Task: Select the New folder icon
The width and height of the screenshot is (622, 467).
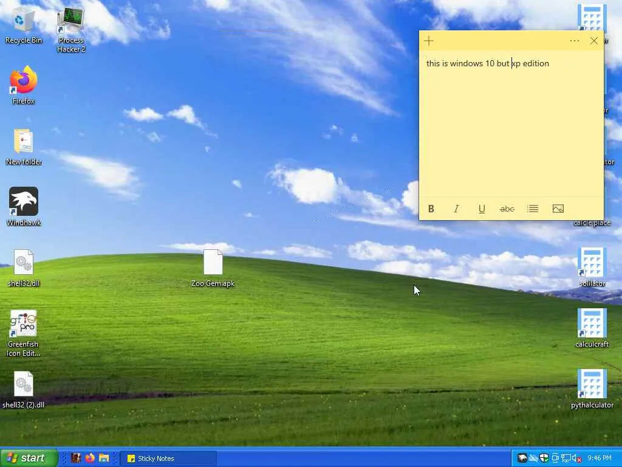Action: tap(24, 147)
